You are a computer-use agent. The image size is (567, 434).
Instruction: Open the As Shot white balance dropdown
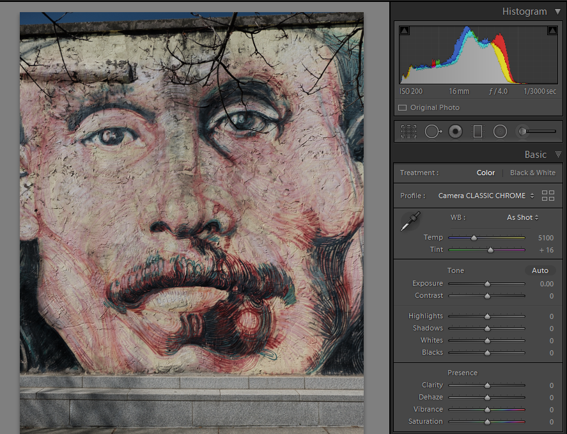tap(522, 217)
